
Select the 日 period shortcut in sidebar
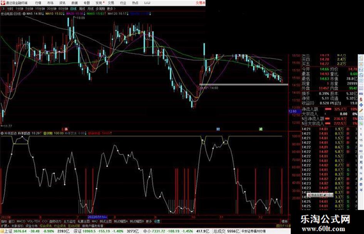click(361, 157)
